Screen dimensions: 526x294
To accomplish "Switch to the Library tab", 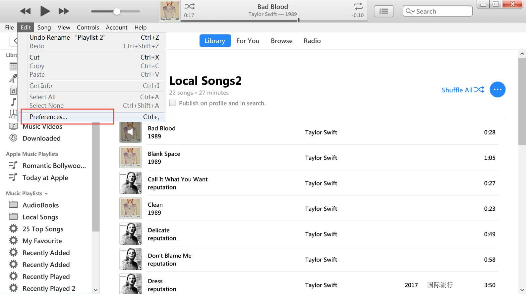I will tap(215, 41).
